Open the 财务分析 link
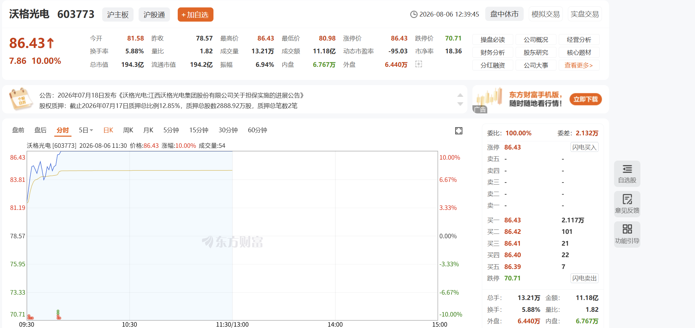This screenshot has width=695, height=328. pyautogui.click(x=493, y=52)
